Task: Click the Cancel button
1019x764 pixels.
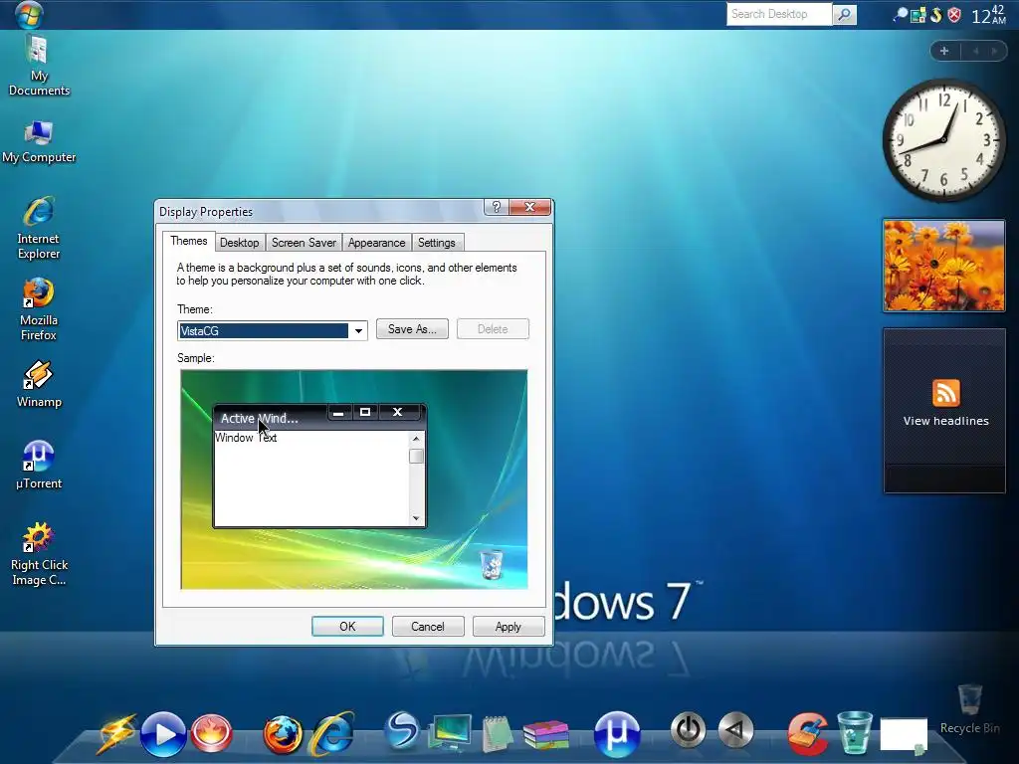Action: point(428,627)
